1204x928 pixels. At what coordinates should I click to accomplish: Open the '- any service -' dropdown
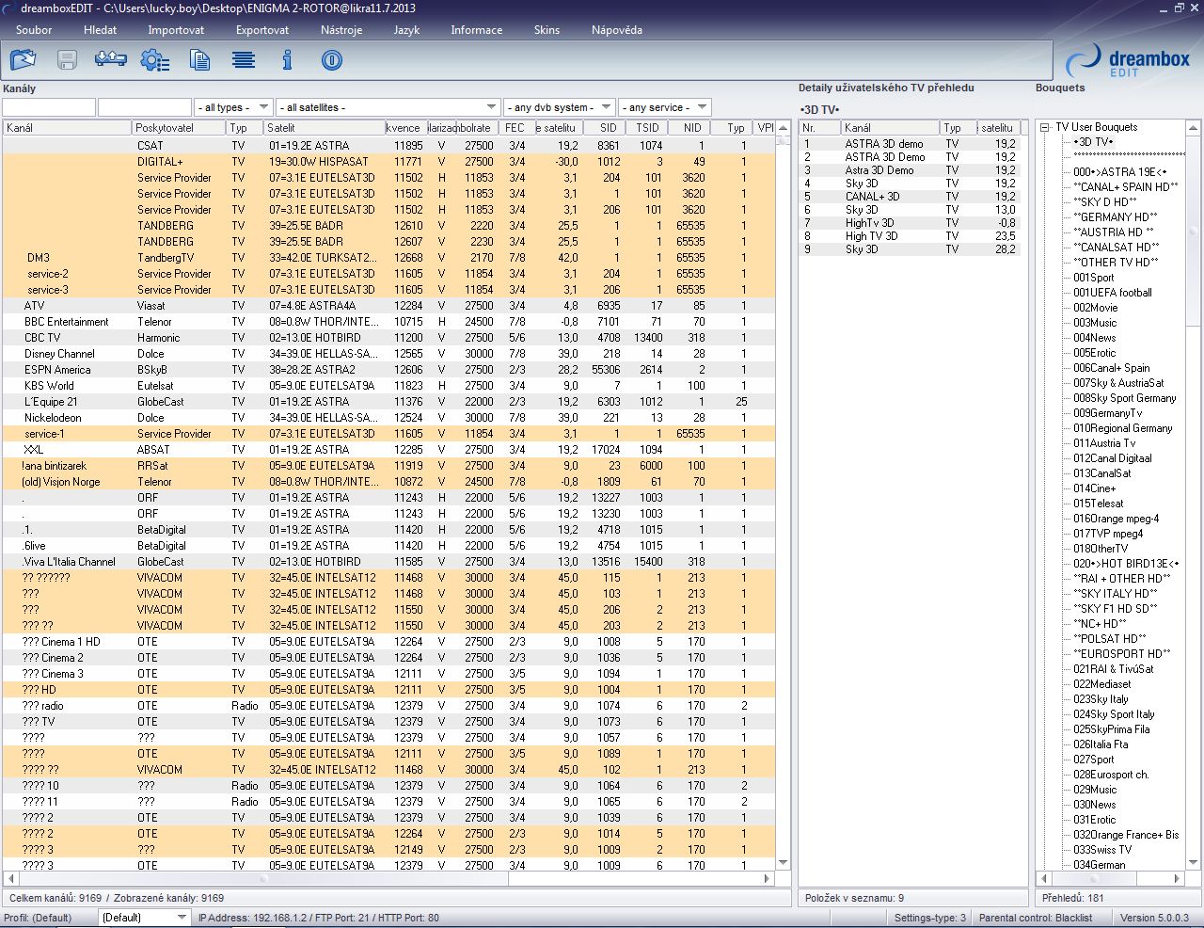[x=664, y=107]
